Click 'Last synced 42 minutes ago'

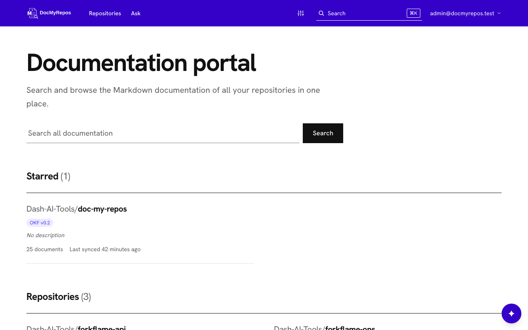pyautogui.click(x=105, y=249)
